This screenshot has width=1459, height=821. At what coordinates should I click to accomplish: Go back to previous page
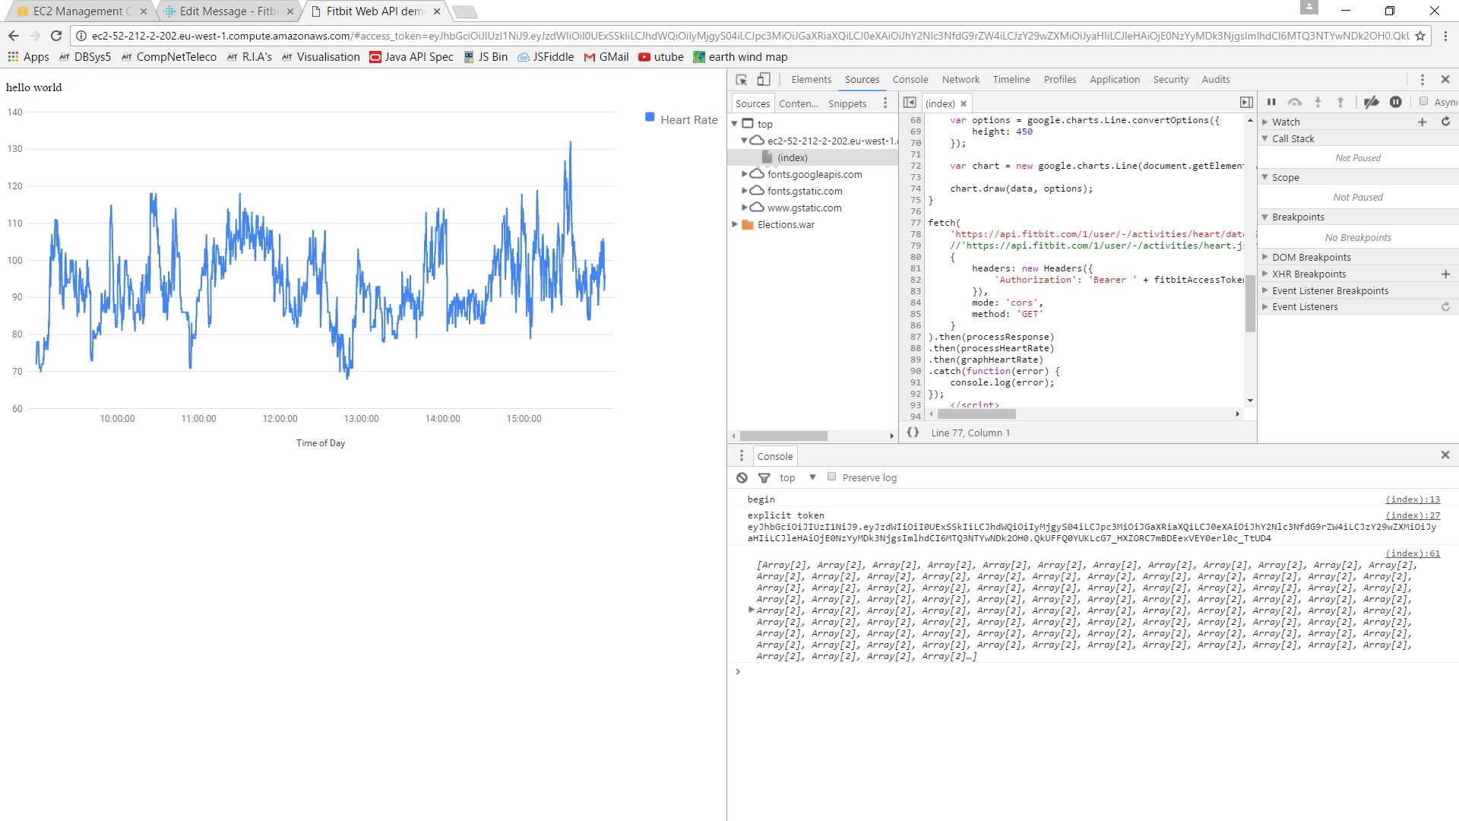pos(14,36)
